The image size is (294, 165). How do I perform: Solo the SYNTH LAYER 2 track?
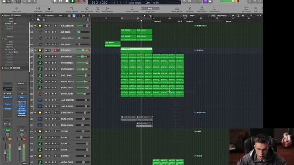[49, 69]
